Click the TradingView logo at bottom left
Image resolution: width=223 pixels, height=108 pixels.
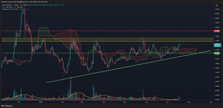[7, 106]
